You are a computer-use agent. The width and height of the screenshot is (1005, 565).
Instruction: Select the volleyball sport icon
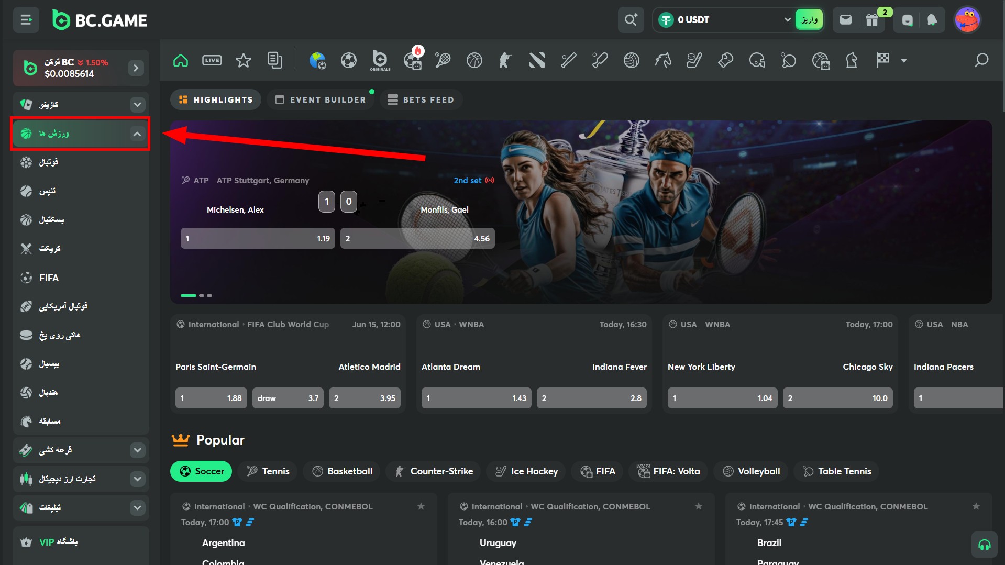[x=632, y=60]
